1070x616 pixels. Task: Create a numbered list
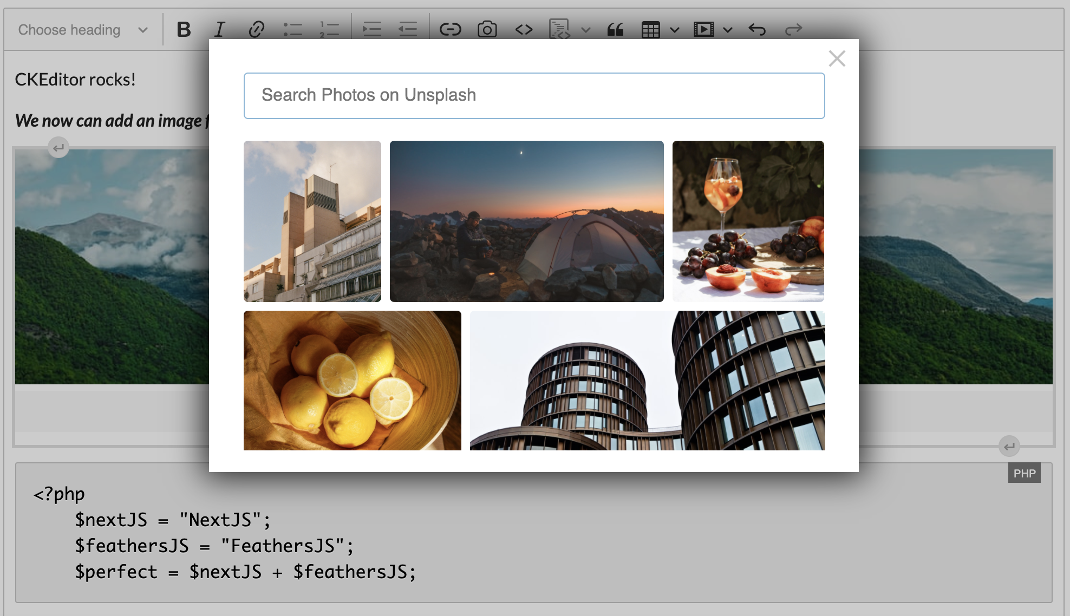pos(328,29)
